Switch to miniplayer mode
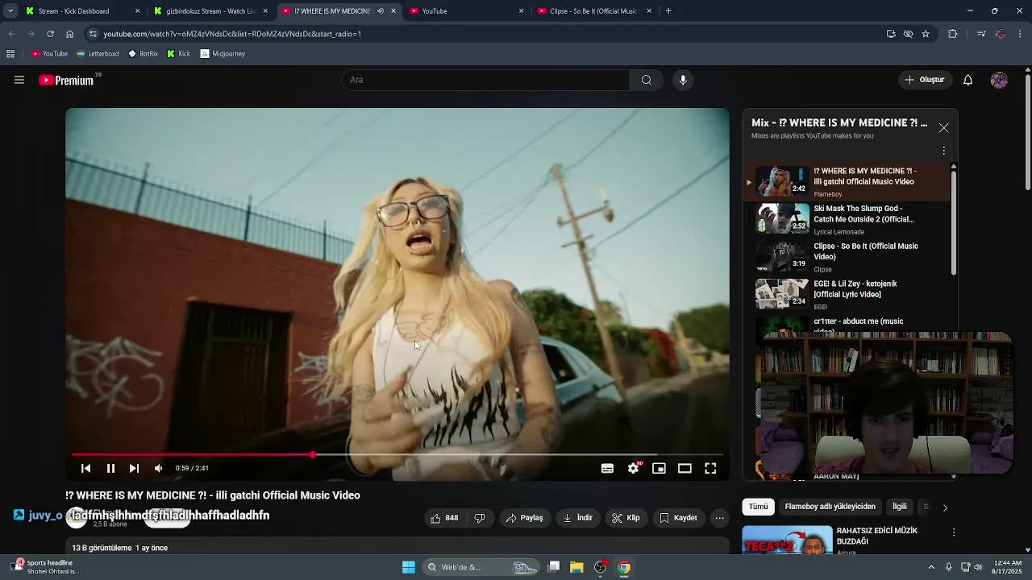 659,468
